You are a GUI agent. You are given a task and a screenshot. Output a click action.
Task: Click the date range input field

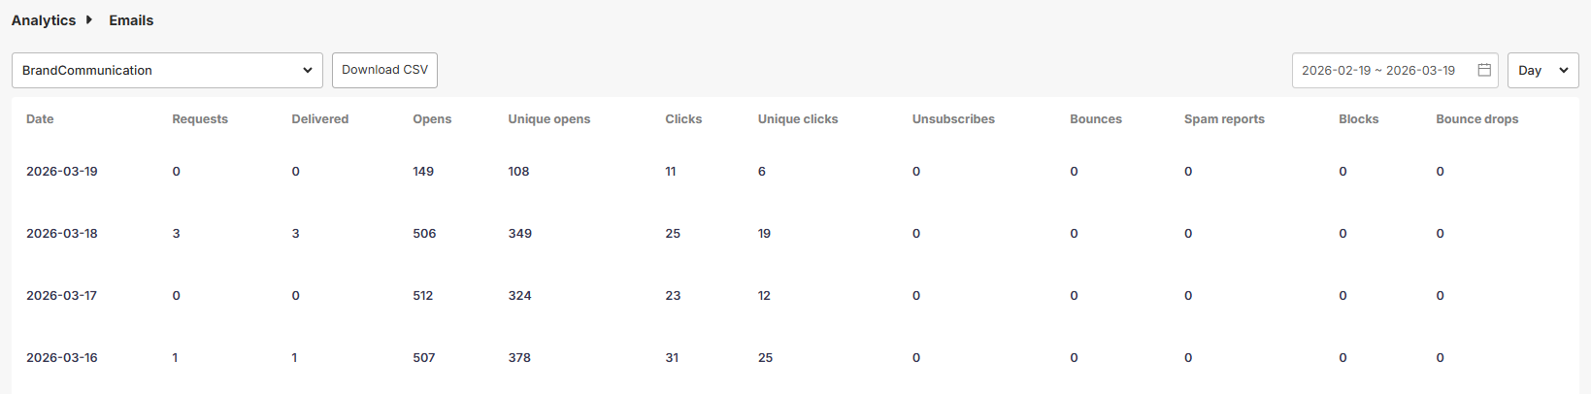tap(1378, 70)
